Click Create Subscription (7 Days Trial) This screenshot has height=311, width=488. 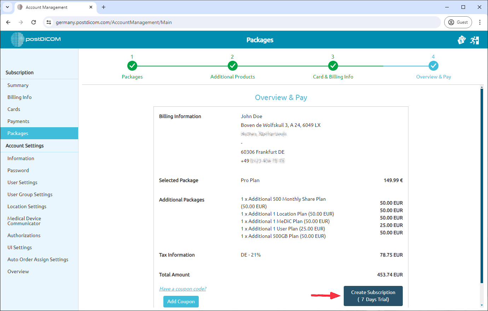pos(373,295)
